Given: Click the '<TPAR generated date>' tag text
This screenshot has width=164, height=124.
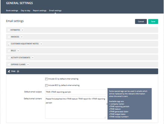Looking at the screenshot, I should coord(119,112).
